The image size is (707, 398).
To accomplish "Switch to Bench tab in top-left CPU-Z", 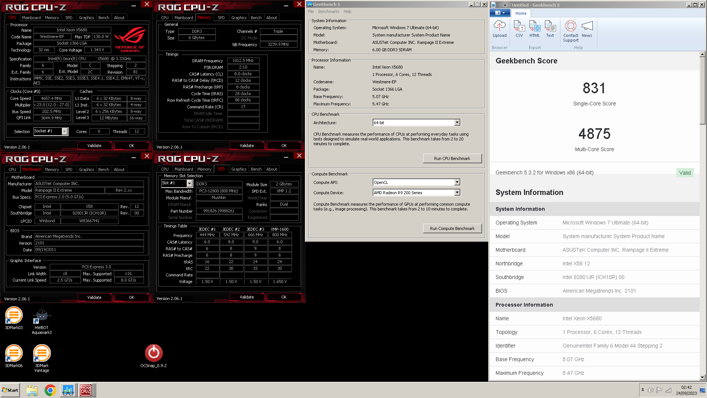I will coord(103,18).
